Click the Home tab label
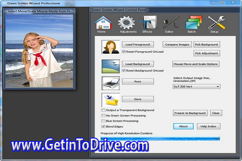The image size is (242, 161). 102,32
